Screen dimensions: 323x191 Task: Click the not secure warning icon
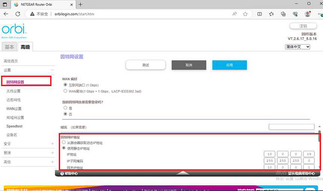click(x=32, y=14)
